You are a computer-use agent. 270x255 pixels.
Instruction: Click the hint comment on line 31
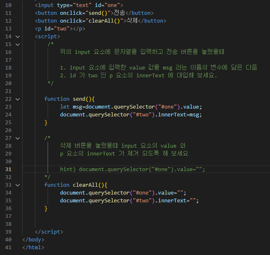click(133, 169)
